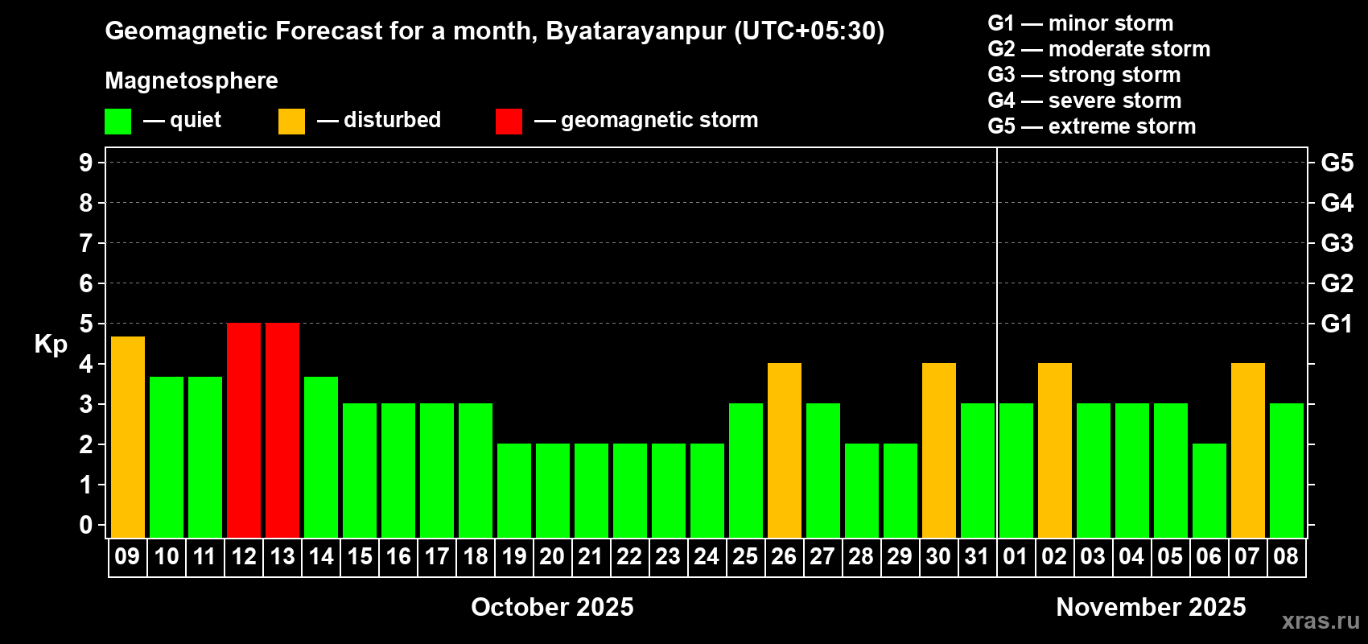Select date cell 21 on the date axis

pos(591,557)
